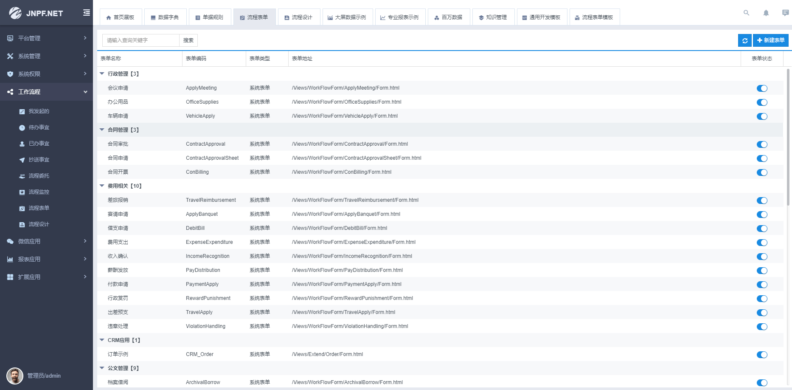Open the 知识管理 tab

[x=493, y=17]
